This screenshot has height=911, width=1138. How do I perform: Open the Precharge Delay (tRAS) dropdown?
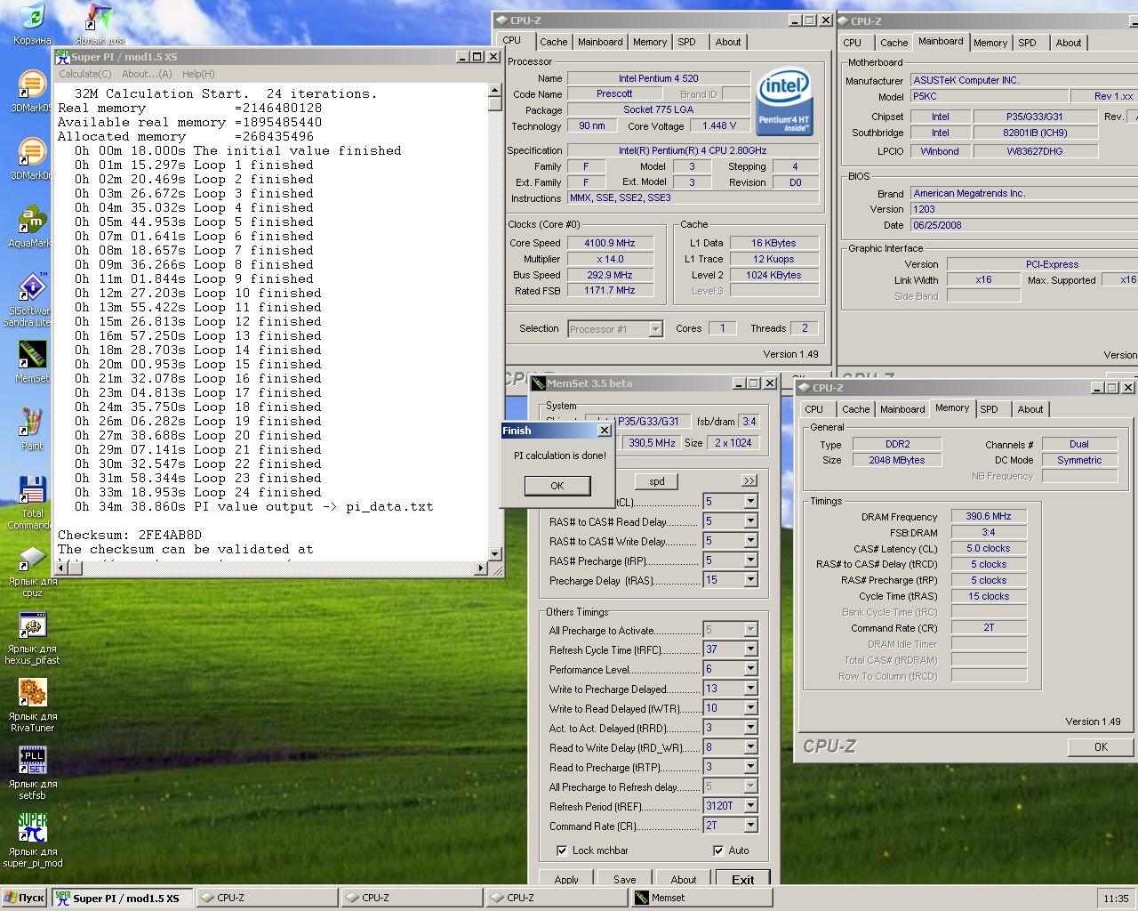750,580
